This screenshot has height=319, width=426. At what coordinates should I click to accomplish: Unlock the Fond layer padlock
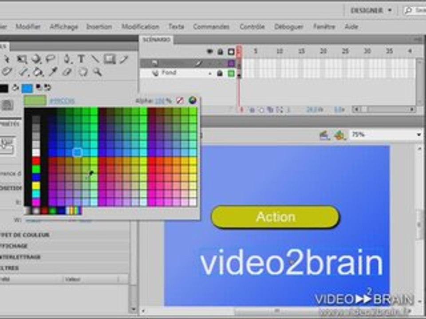point(220,73)
